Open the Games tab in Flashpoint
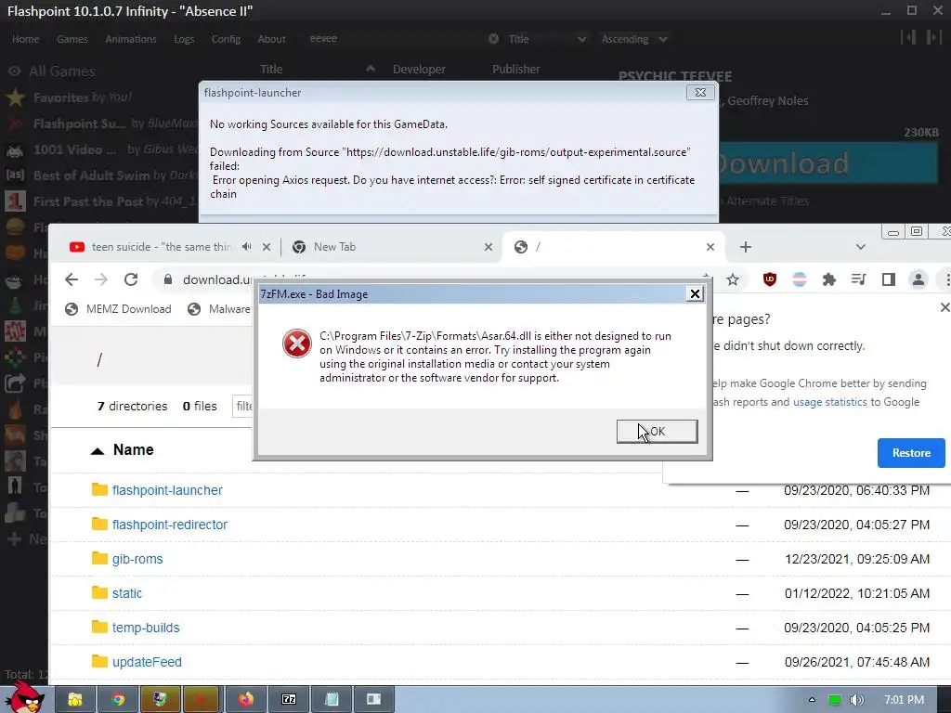The image size is (951, 713). point(72,39)
